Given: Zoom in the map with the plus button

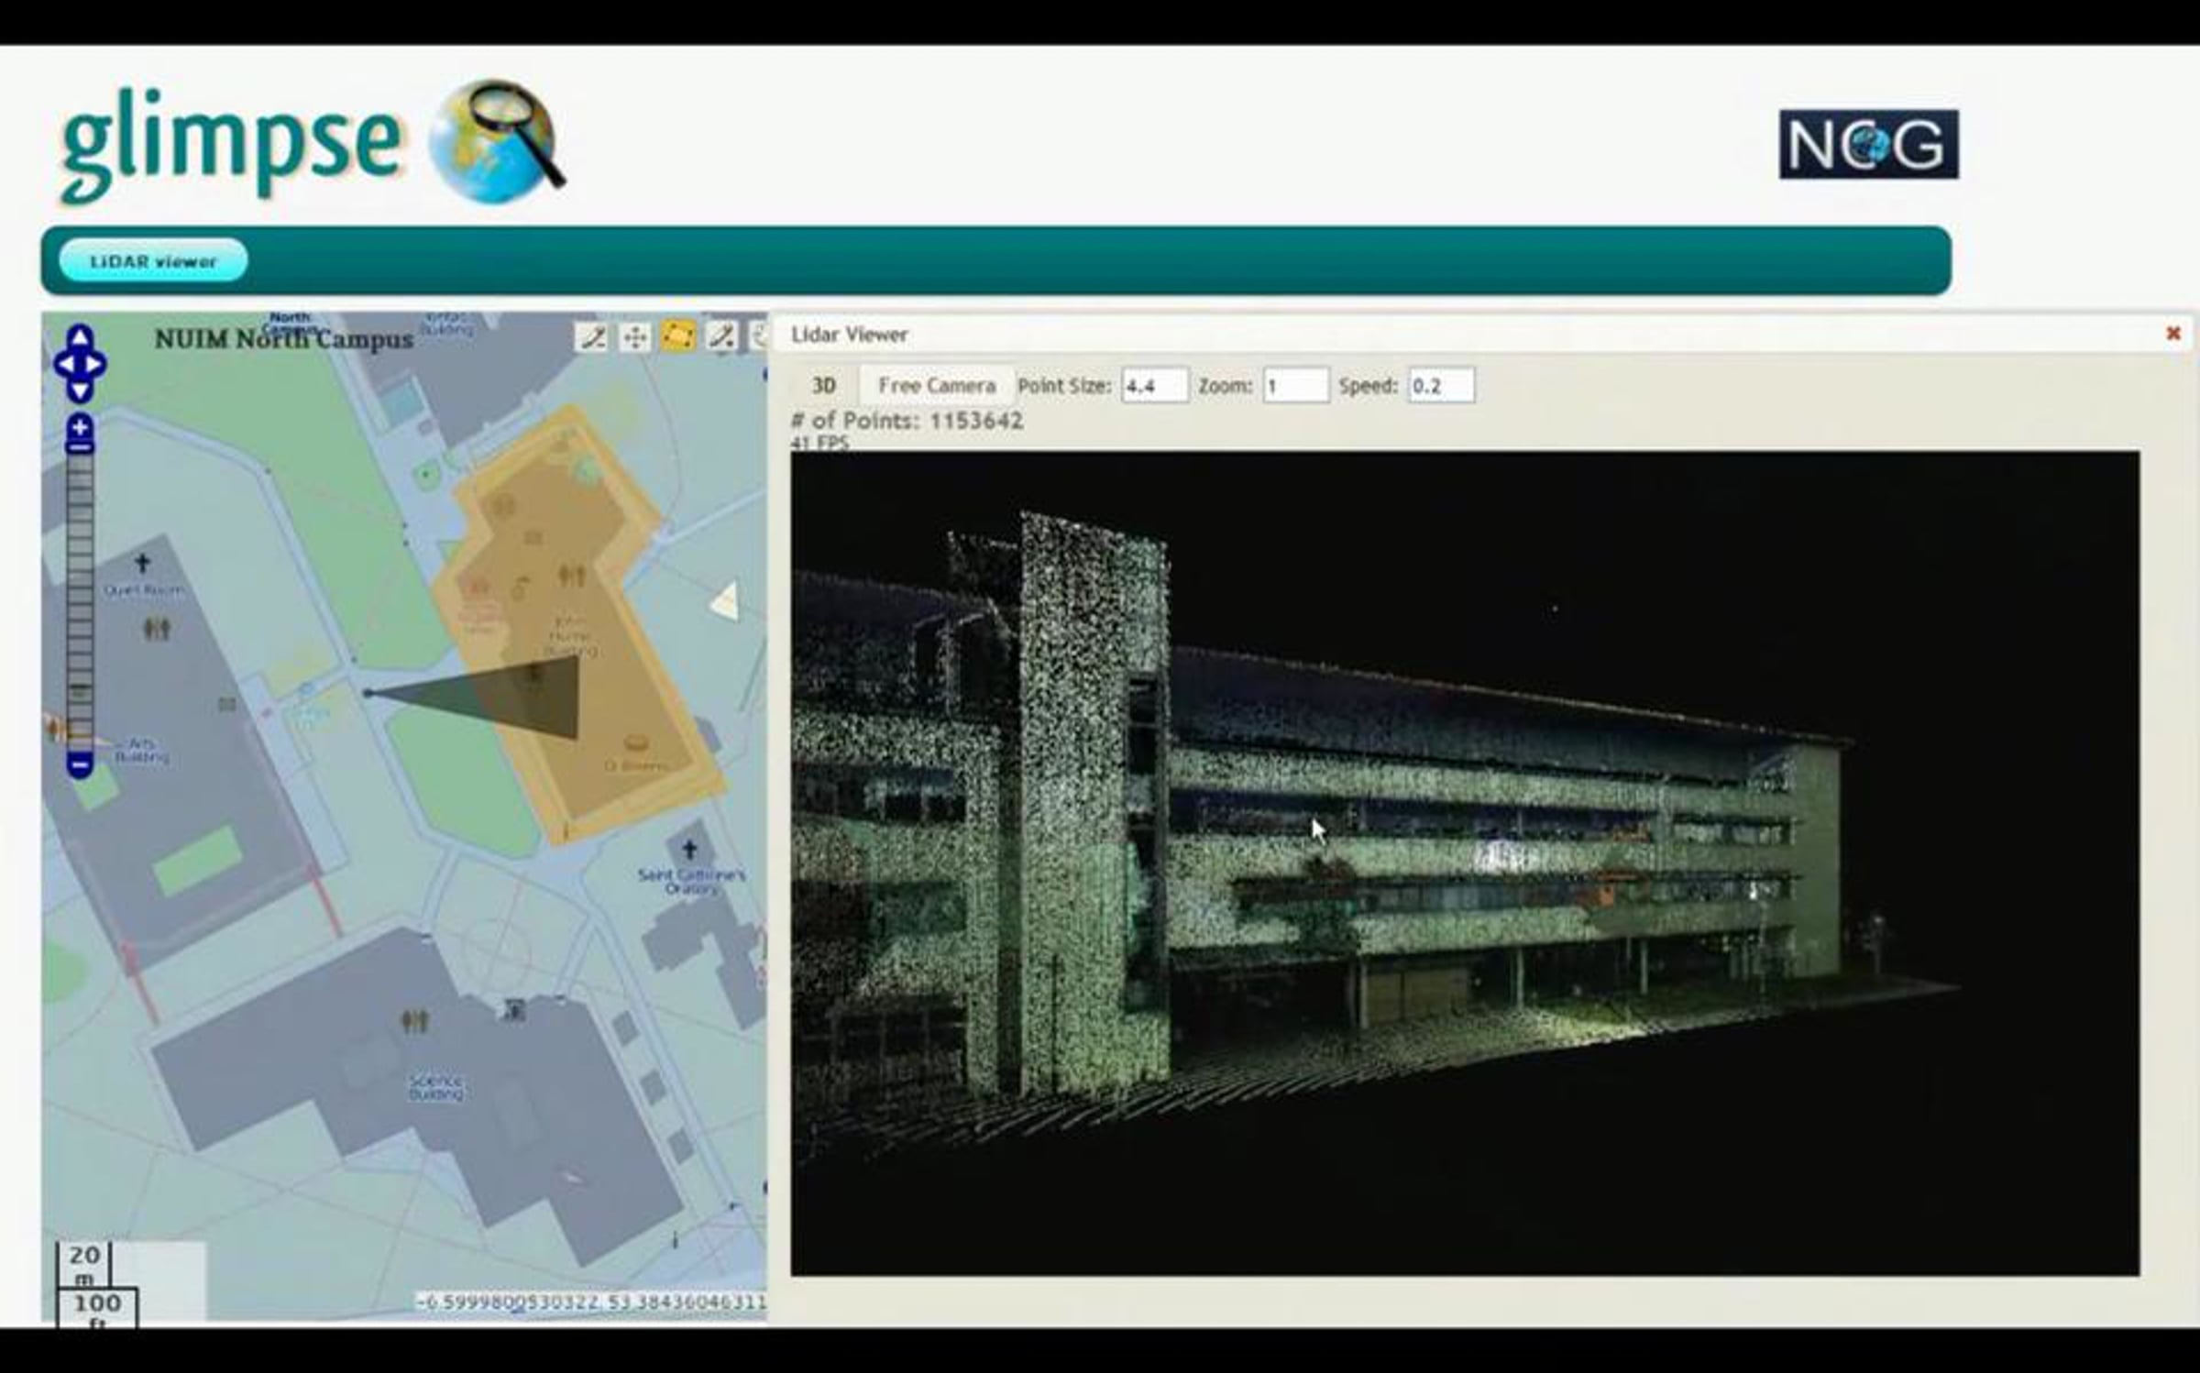Looking at the screenshot, I should [80, 426].
